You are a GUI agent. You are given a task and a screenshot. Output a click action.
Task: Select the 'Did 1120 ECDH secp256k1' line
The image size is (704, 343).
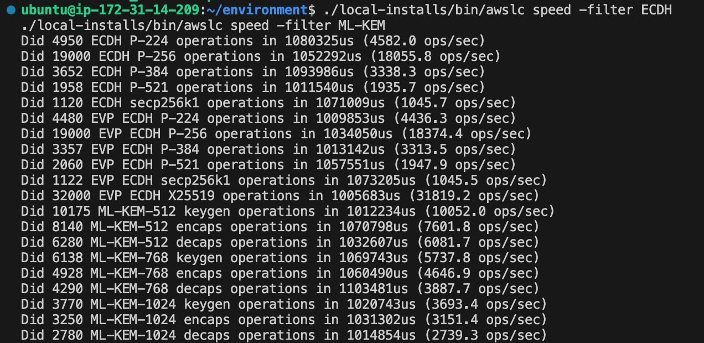pyautogui.click(x=268, y=103)
